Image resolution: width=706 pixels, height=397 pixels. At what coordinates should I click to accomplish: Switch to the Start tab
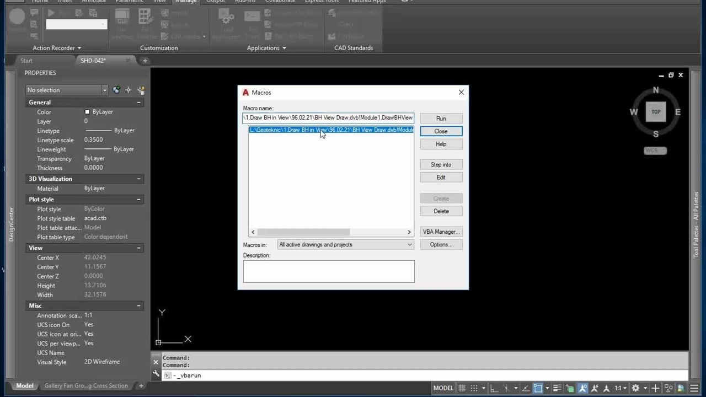click(x=26, y=61)
